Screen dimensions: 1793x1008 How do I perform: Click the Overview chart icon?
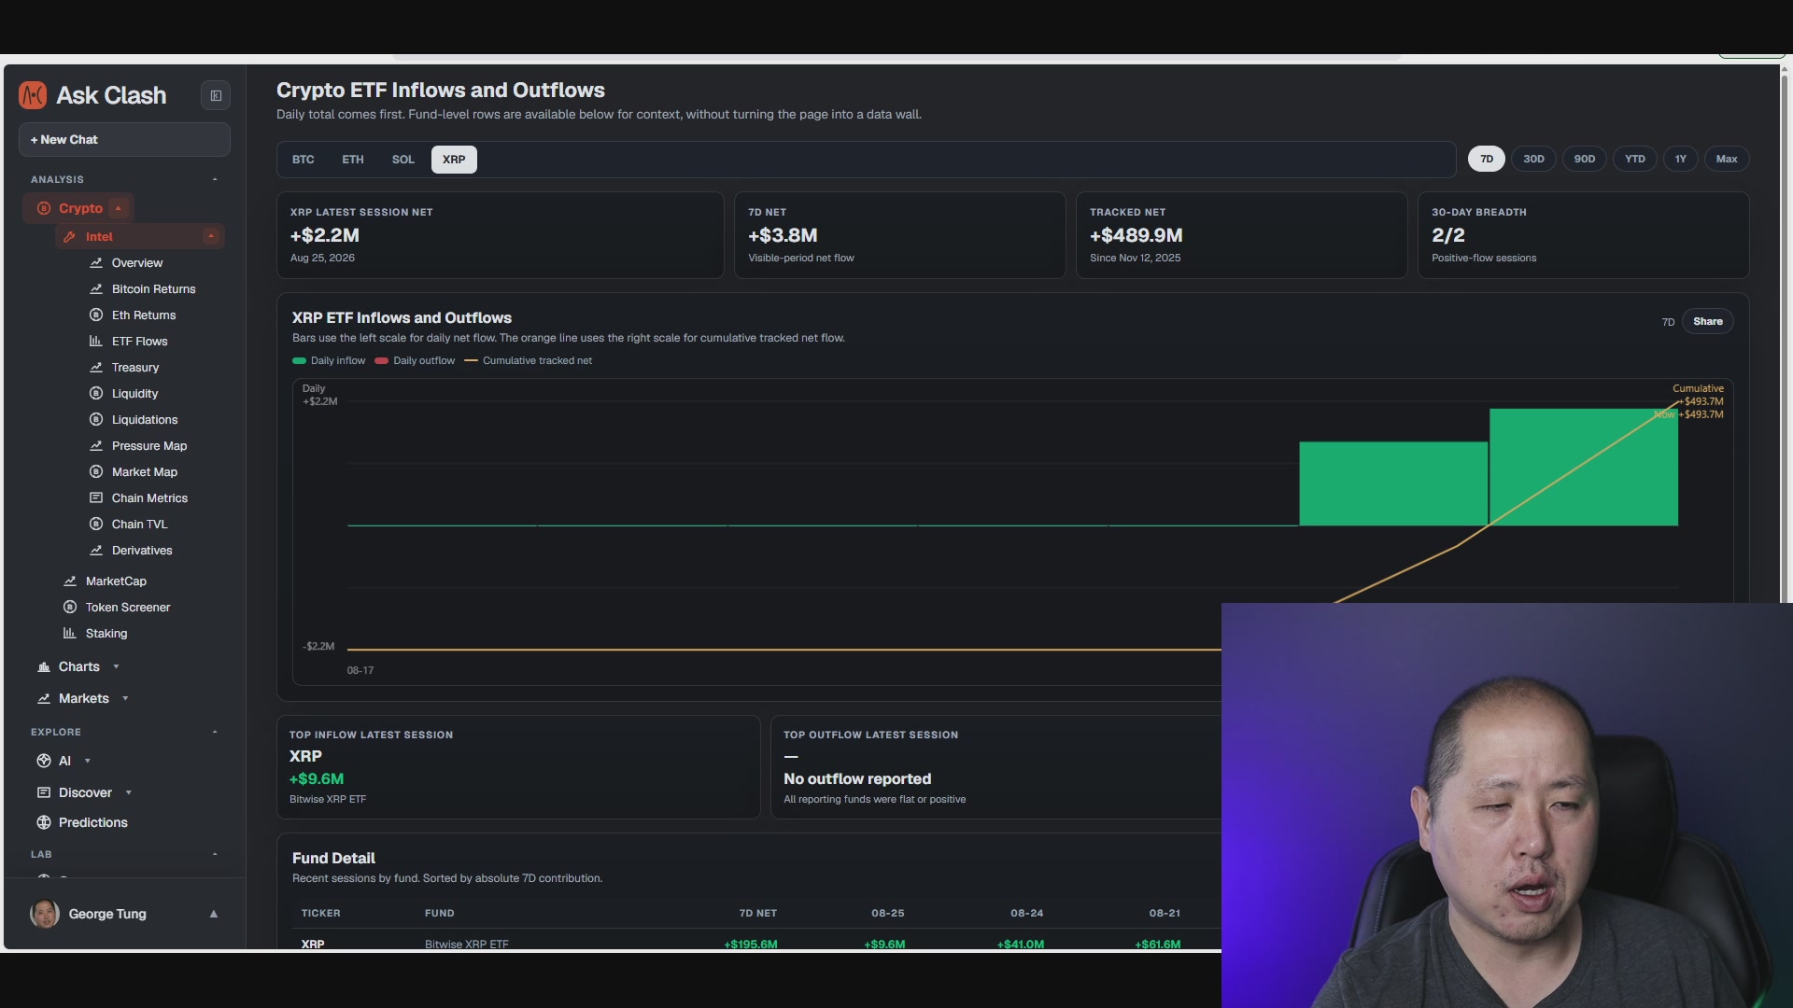click(96, 263)
